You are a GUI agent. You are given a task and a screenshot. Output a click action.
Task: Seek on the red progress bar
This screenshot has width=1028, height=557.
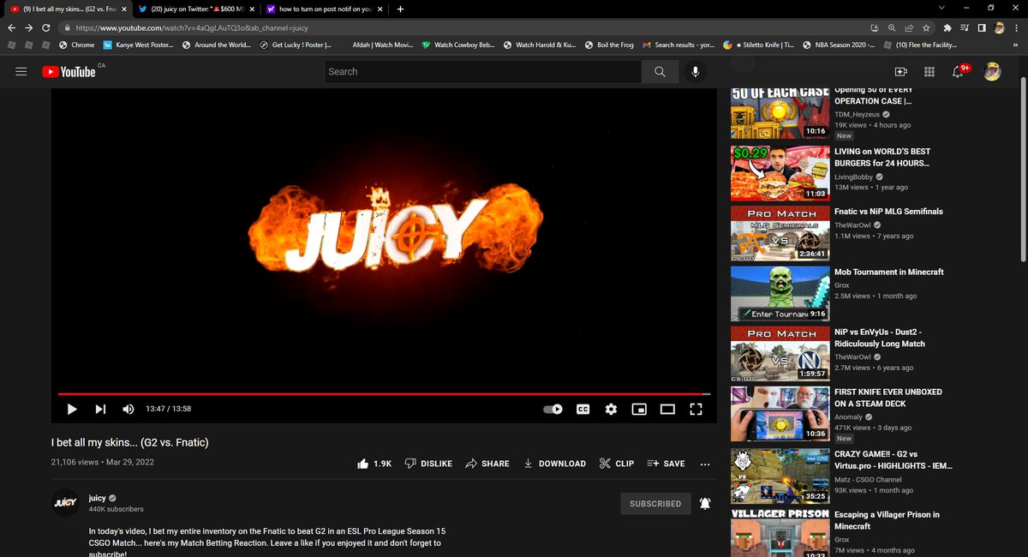point(384,394)
